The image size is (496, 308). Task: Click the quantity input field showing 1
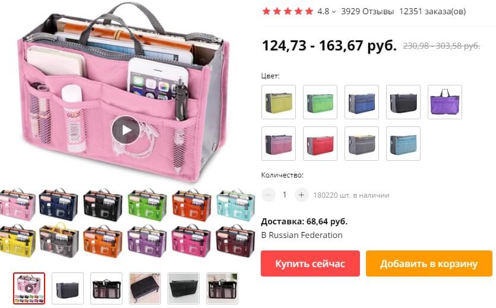285,195
